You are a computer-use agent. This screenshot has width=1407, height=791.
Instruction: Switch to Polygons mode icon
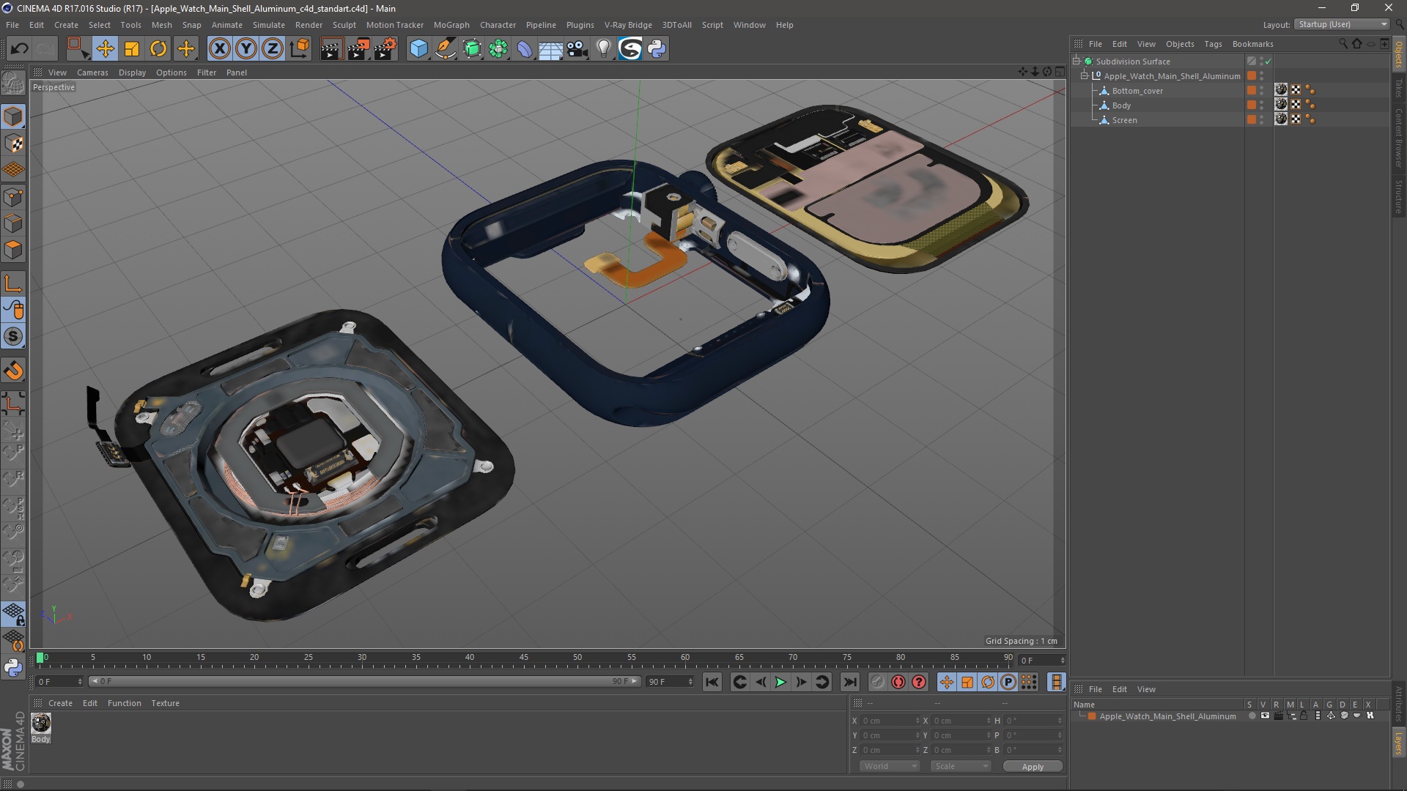coord(13,250)
